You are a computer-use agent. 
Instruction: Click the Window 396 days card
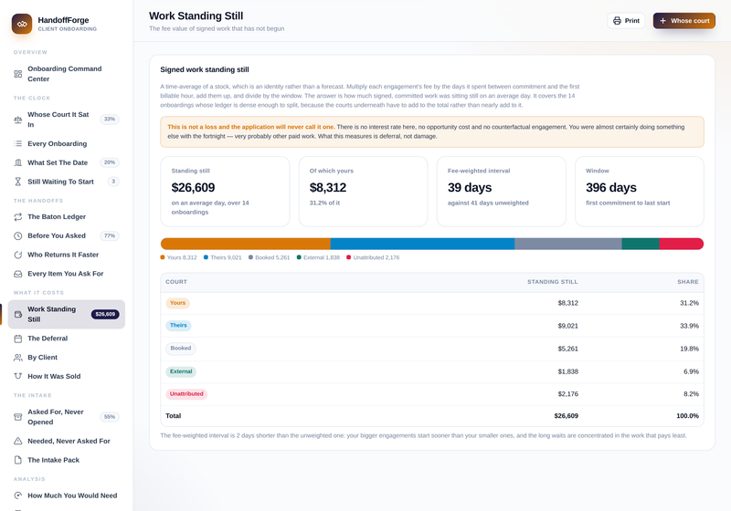click(640, 192)
